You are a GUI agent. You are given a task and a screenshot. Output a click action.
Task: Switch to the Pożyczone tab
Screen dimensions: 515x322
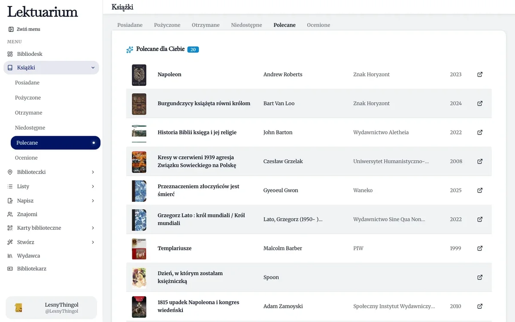click(x=167, y=25)
